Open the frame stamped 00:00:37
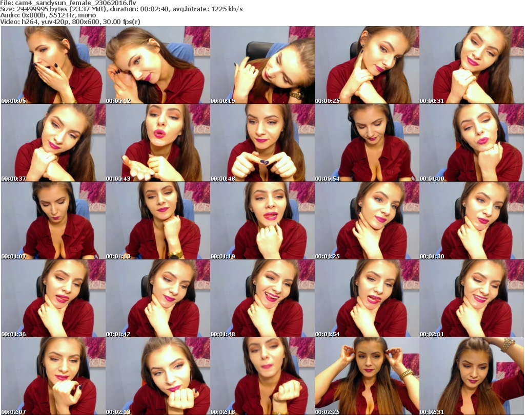 tap(53, 143)
